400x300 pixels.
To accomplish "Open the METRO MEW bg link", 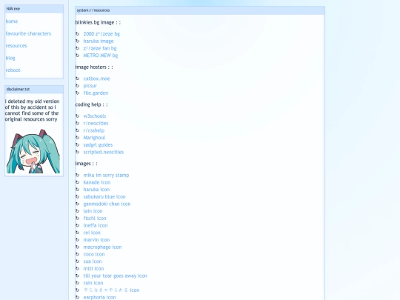I will (x=101, y=56).
